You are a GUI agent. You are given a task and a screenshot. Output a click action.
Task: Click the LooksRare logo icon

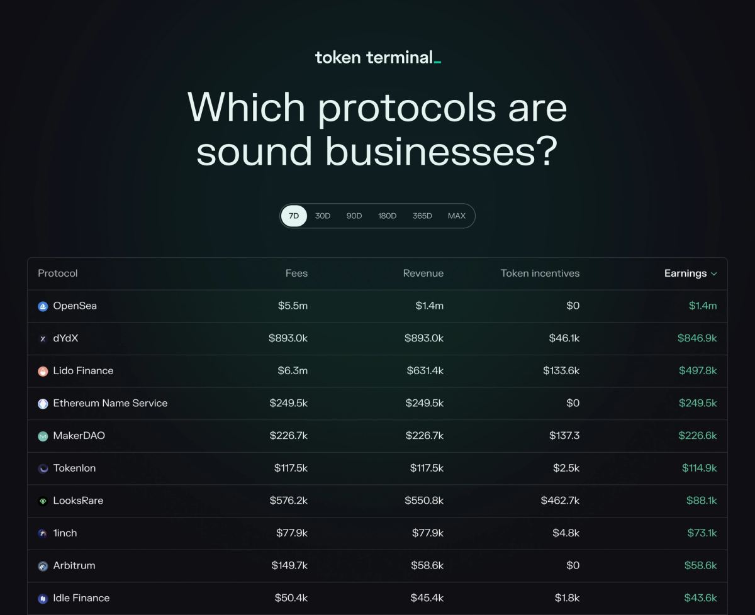coord(43,501)
